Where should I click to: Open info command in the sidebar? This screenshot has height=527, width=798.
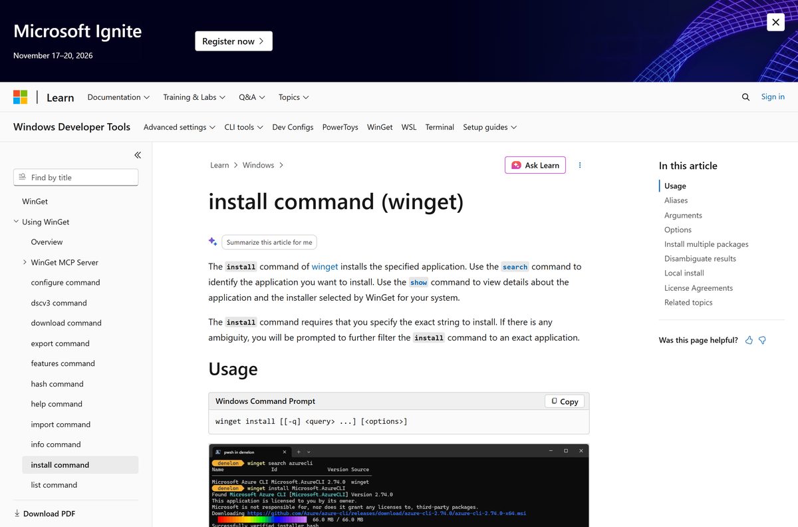[55, 444]
